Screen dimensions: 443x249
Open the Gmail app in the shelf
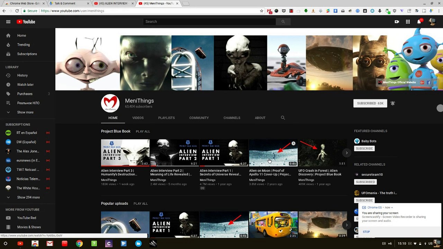[x=50, y=244]
